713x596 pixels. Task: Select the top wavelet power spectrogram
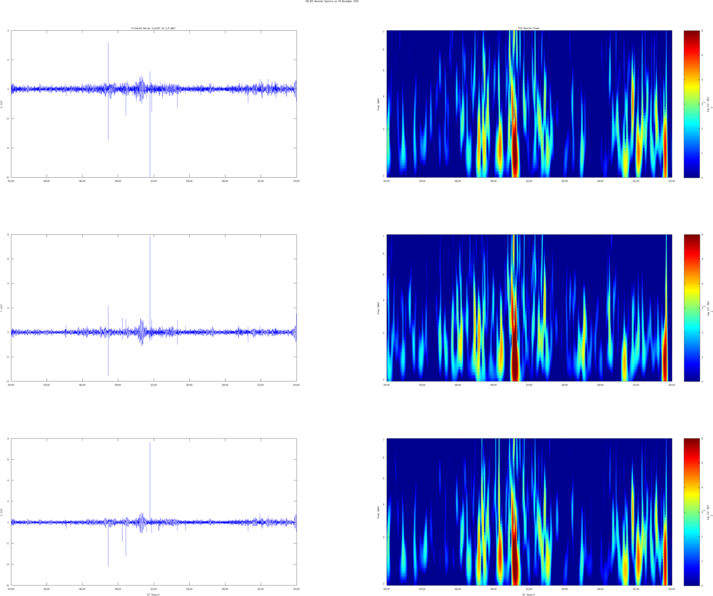tap(529, 104)
